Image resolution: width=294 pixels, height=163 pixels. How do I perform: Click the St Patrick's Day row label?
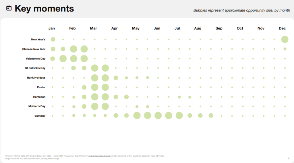pos(35,68)
